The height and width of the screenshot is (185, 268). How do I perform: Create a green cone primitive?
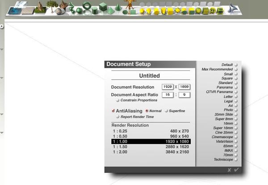118,7
